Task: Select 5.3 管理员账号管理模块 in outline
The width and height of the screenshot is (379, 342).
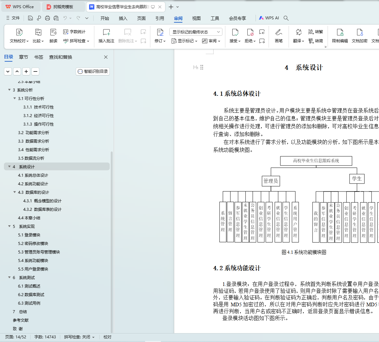Action: click(x=39, y=252)
